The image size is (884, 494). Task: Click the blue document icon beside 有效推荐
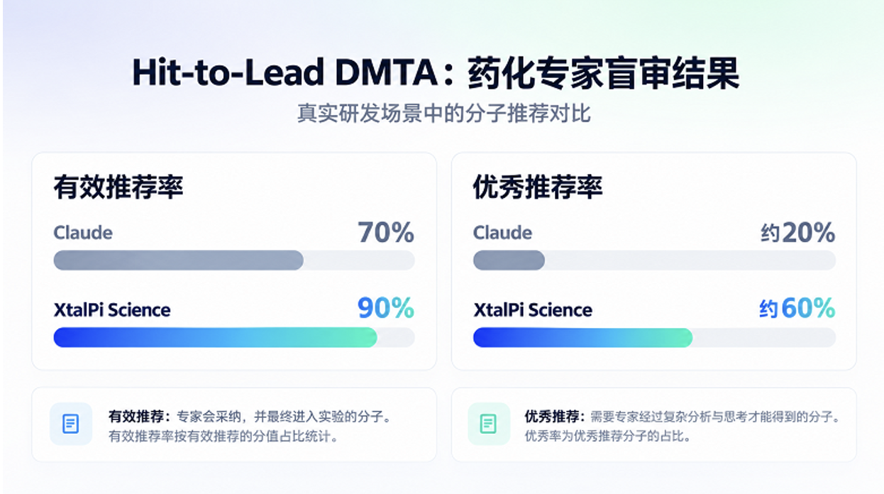coord(71,424)
